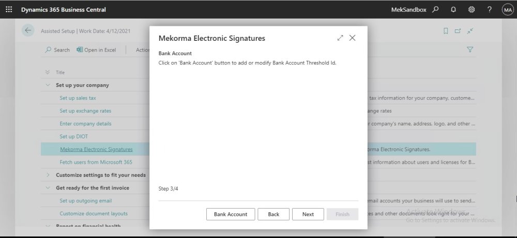The width and height of the screenshot is (517, 238).
Task: Click the Step 3/4 label
Action: (x=169, y=188)
